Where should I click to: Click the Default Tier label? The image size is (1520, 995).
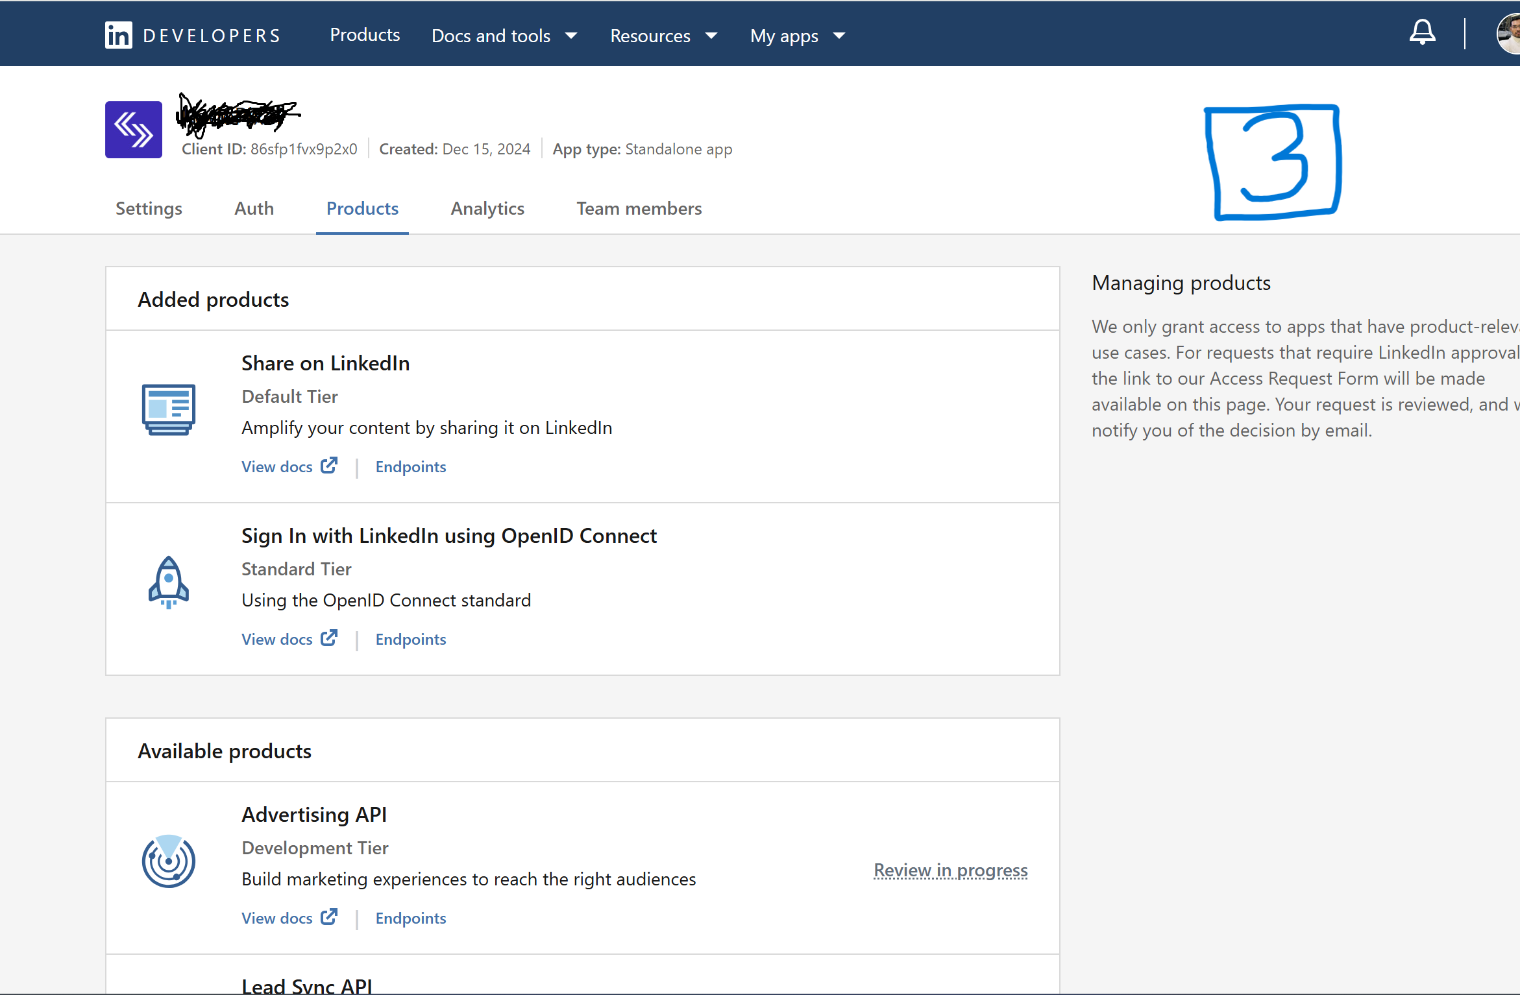pyautogui.click(x=289, y=396)
